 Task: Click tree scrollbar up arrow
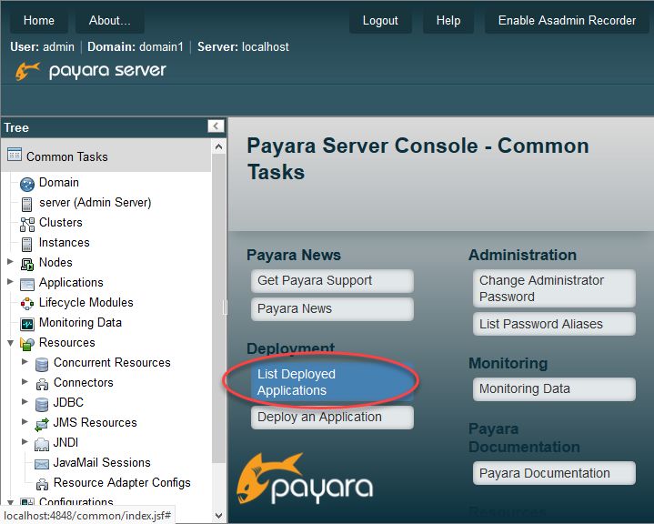[218, 146]
